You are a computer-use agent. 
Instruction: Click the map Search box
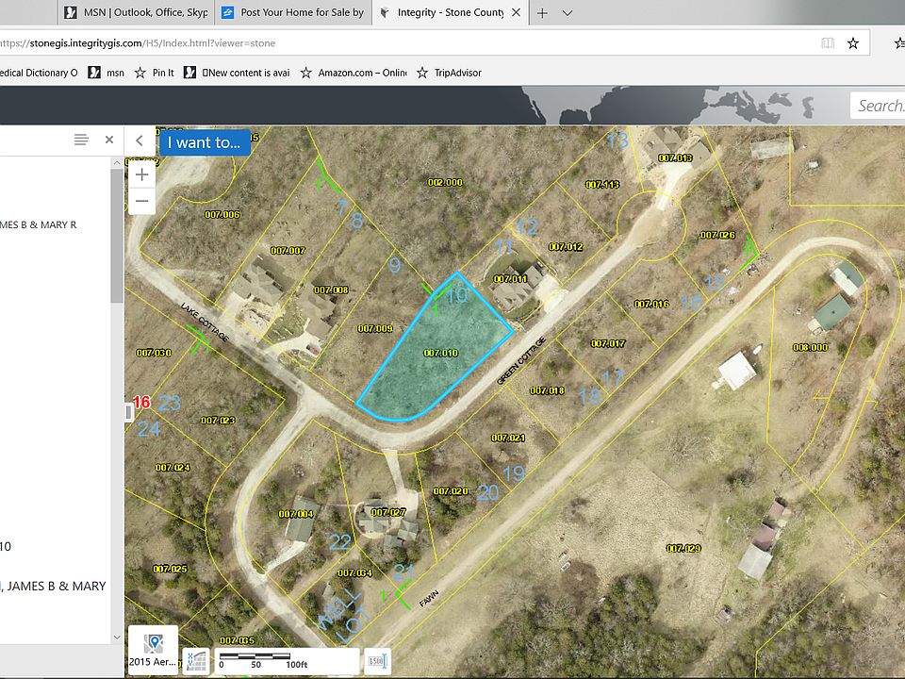coord(879,106)
